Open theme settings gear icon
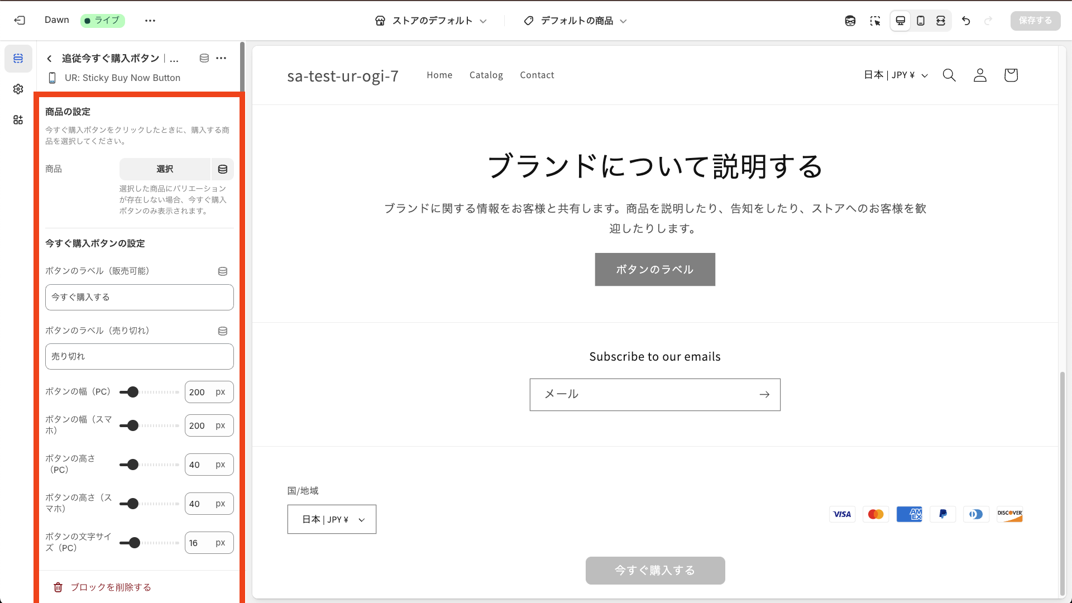This screenshot has height=603, width=1072. [18, 89]
